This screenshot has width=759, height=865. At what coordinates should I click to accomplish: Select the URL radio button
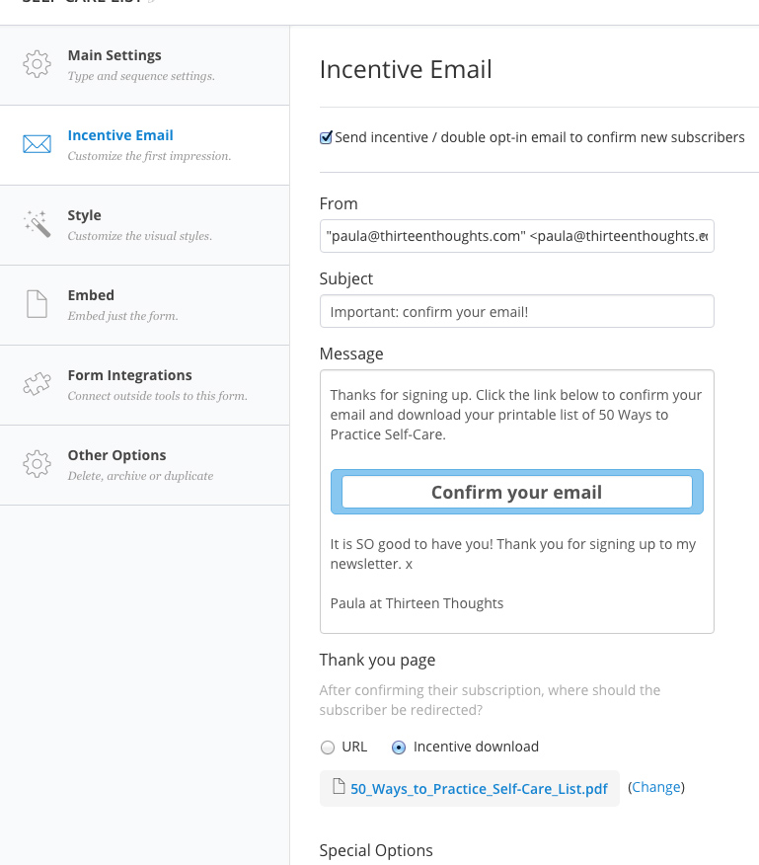(328, 747)
